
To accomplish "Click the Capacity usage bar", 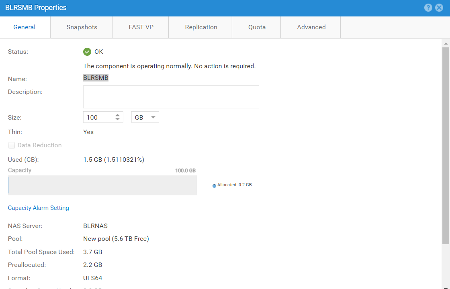I will [x=102, y=185].
